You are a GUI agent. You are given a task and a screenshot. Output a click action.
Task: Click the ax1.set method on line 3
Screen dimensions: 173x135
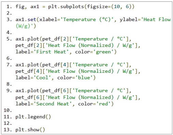(x=26, y=19)
